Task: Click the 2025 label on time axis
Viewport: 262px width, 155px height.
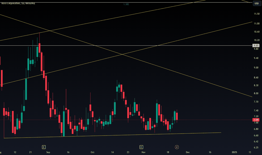Action: point(234,152)
